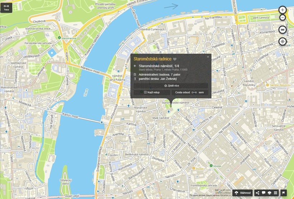294x199 pixels.
Task: Click the Fürstenberská zahrada label
Action: coord(38,43)
